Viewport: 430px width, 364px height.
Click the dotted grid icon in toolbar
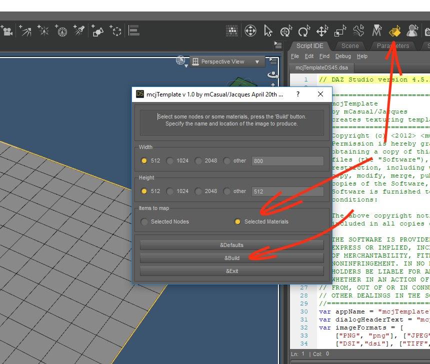(232, 30)
